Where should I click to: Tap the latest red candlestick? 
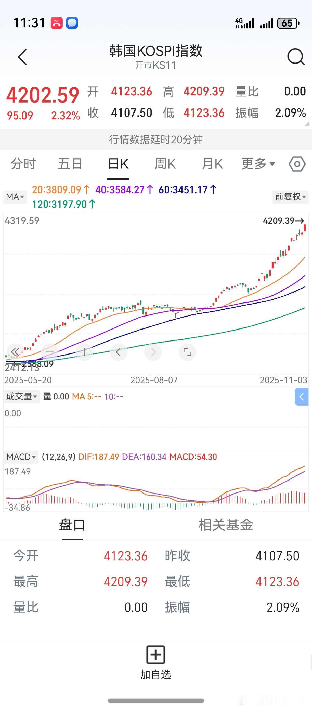pyautogui.click(x=305, y=228)
